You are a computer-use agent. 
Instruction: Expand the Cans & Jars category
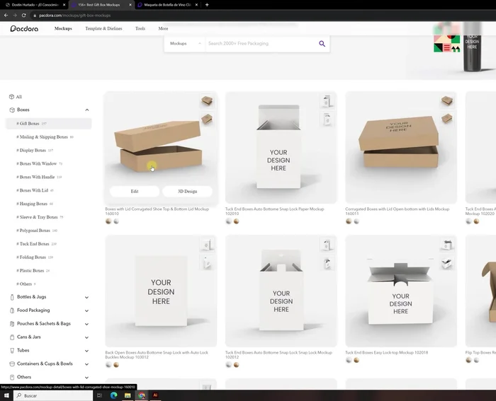(x=86, y=337)
